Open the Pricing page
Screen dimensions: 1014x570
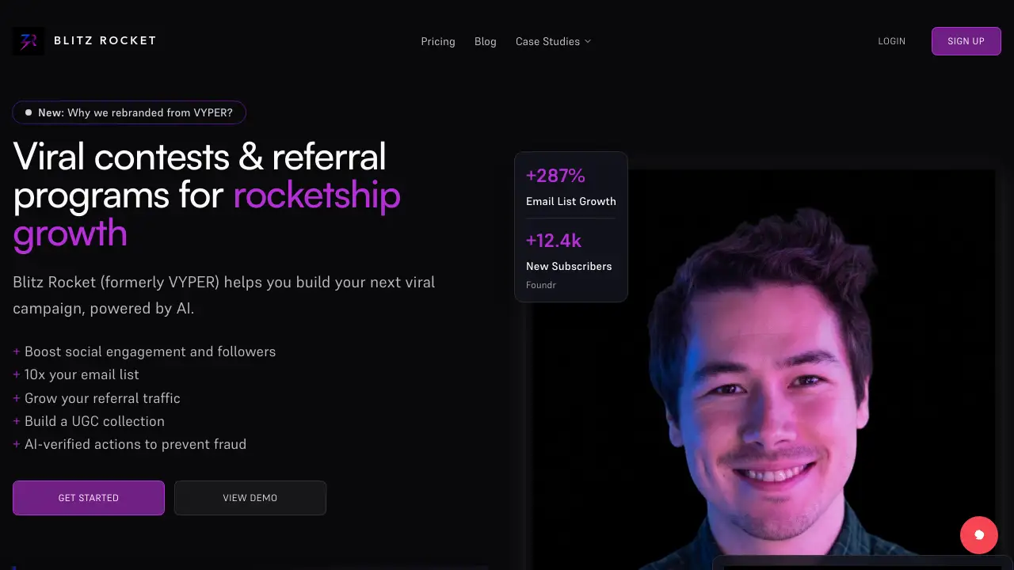438,41
